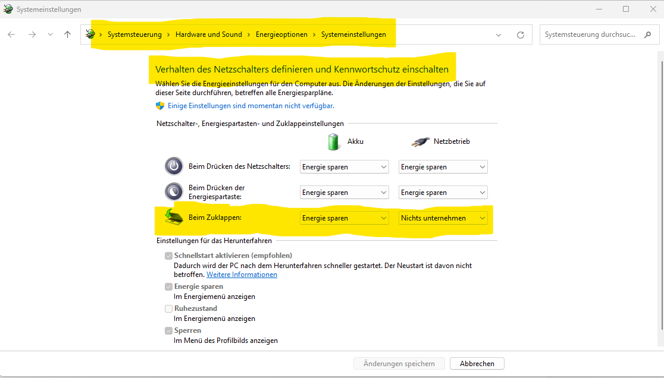Viewport: 664px width, 378px height.
Task: Click the shield icon beside settings link
Action: (x=159, y=106)
